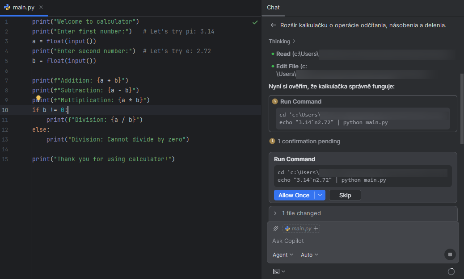Viewport: 464px width, 279px height.
Task: Open the Allow Once dropdown arrow
Action: tap(320, 195)
